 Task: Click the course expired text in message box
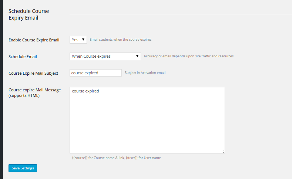pos(85,91)
